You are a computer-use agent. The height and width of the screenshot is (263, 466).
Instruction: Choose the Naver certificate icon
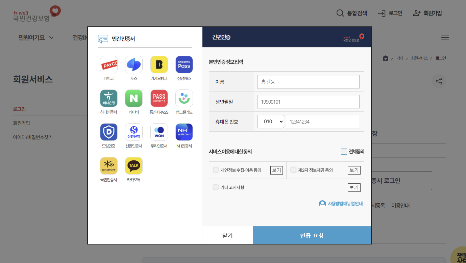pos(134,98)
